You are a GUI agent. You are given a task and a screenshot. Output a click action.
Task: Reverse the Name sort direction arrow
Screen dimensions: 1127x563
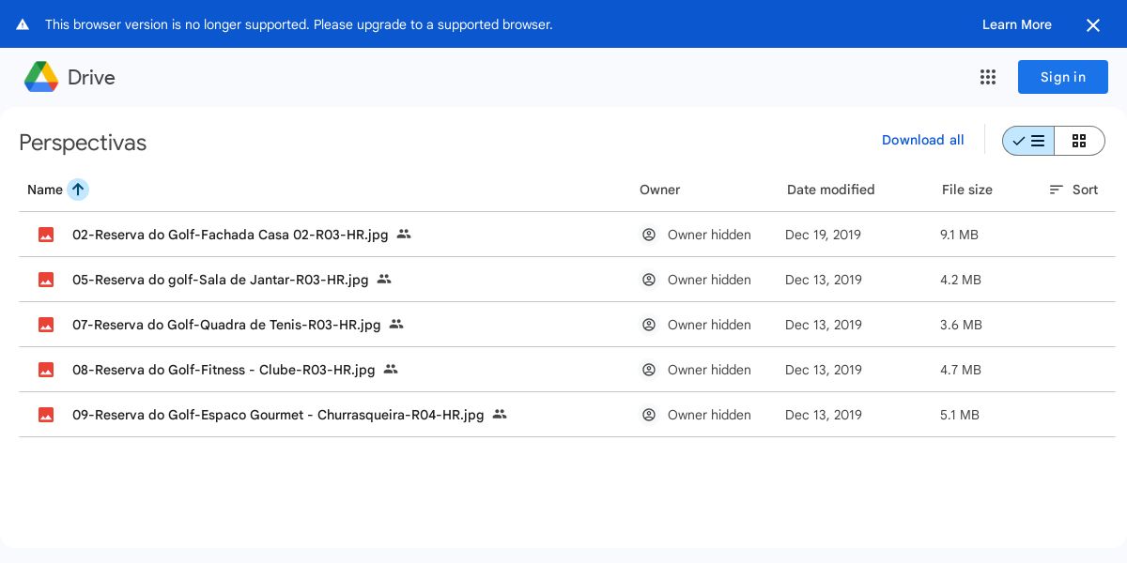78,190
